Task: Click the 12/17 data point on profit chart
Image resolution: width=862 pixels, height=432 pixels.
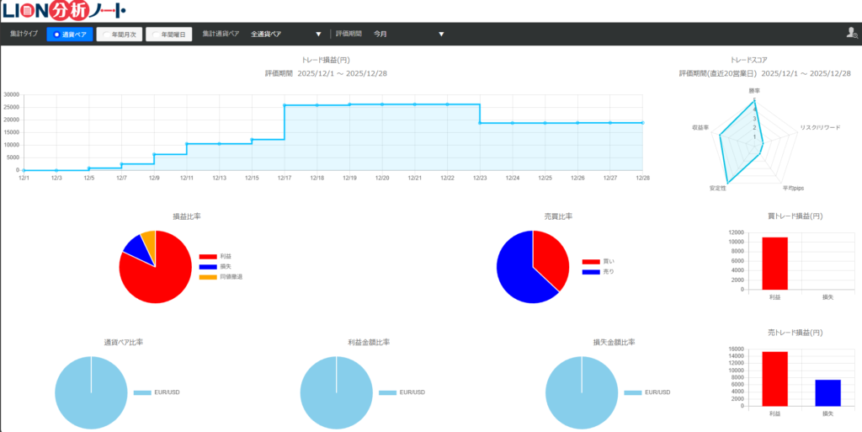Action: tap(285, 105)
